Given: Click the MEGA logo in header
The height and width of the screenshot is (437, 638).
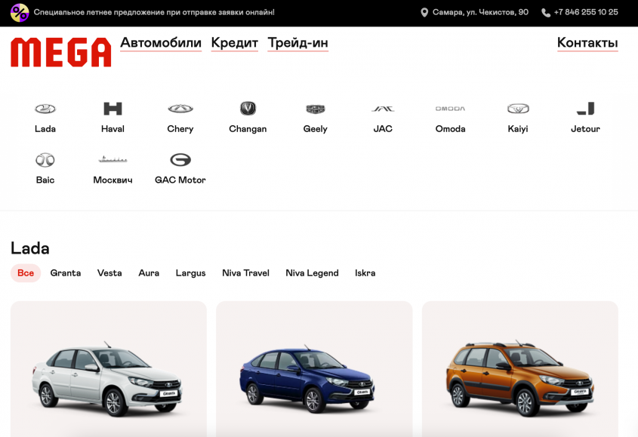Looking at the screenshot, I should (60, 52).
